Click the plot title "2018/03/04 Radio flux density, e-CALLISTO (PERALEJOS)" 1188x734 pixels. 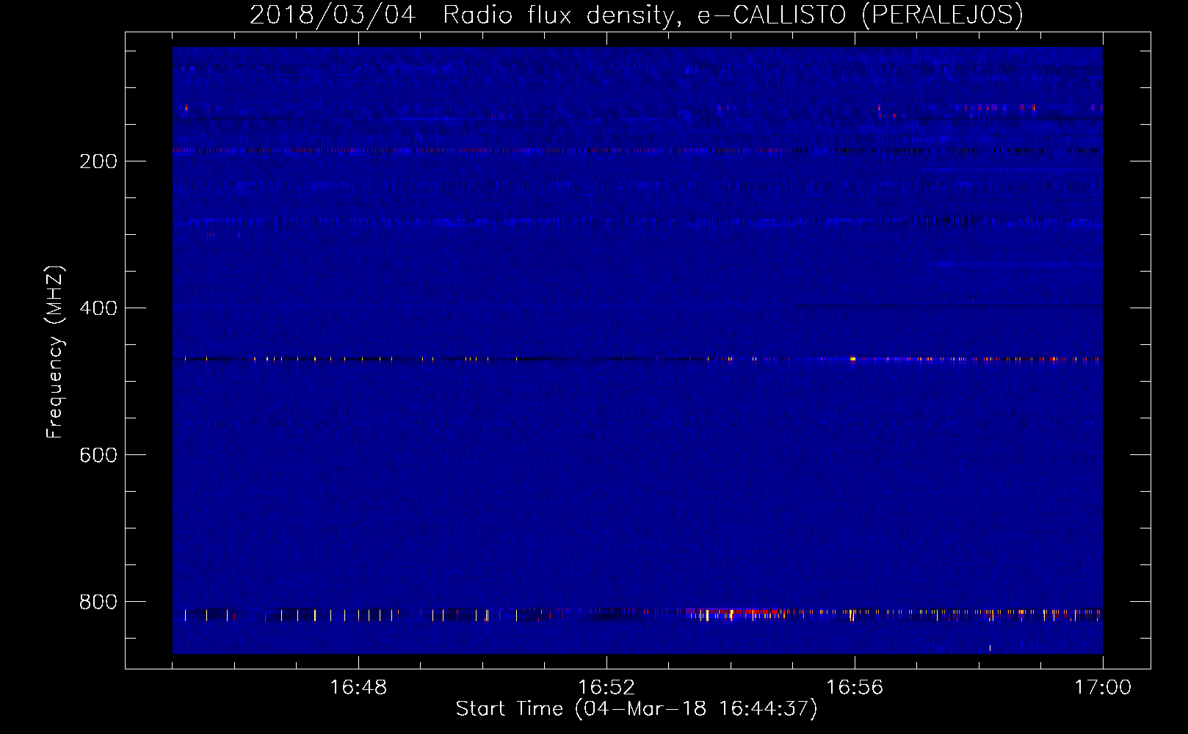tap(636, 15)
